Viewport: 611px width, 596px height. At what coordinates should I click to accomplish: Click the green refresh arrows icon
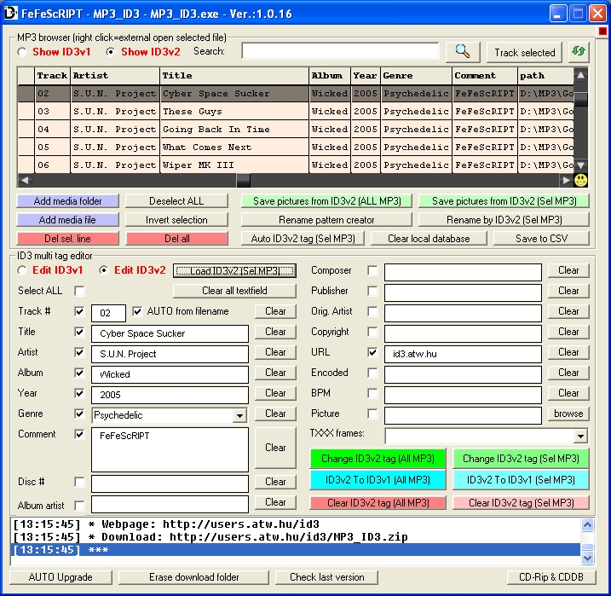point(579,52)
